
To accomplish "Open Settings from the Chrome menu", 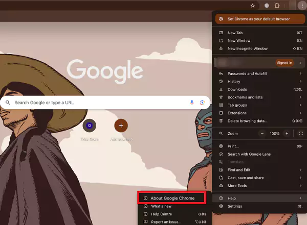I will [x=260, y=206].
